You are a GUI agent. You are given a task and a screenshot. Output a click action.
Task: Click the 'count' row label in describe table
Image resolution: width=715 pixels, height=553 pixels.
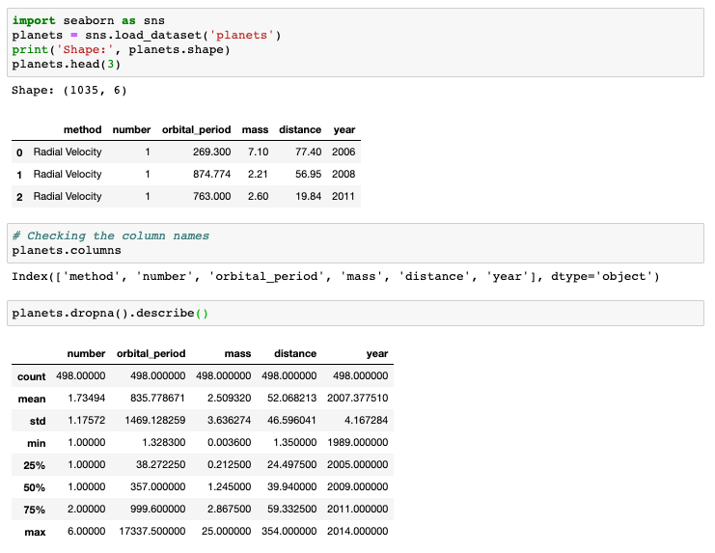click(32, 376)
